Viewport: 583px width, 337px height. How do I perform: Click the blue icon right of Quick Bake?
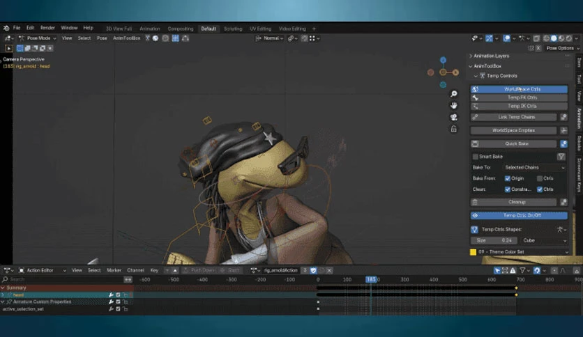click(563, 143)
